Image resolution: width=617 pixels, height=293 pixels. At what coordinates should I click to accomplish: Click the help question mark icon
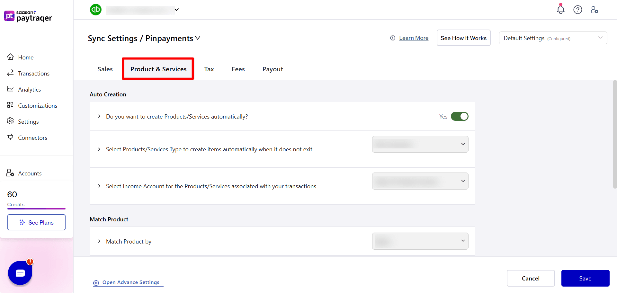tap(578, 10)
